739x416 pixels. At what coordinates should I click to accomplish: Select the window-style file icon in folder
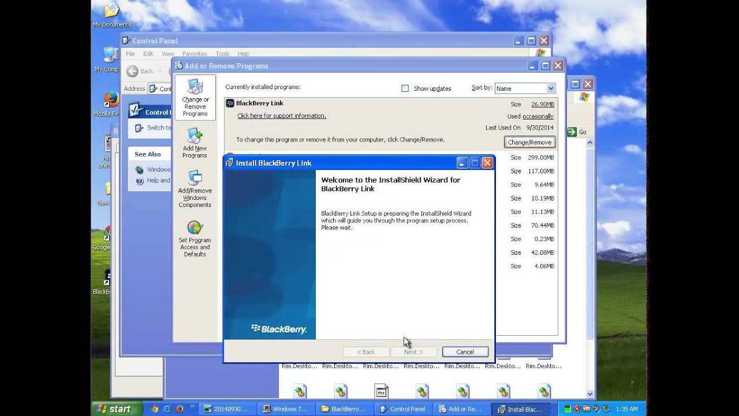point(381,391)
